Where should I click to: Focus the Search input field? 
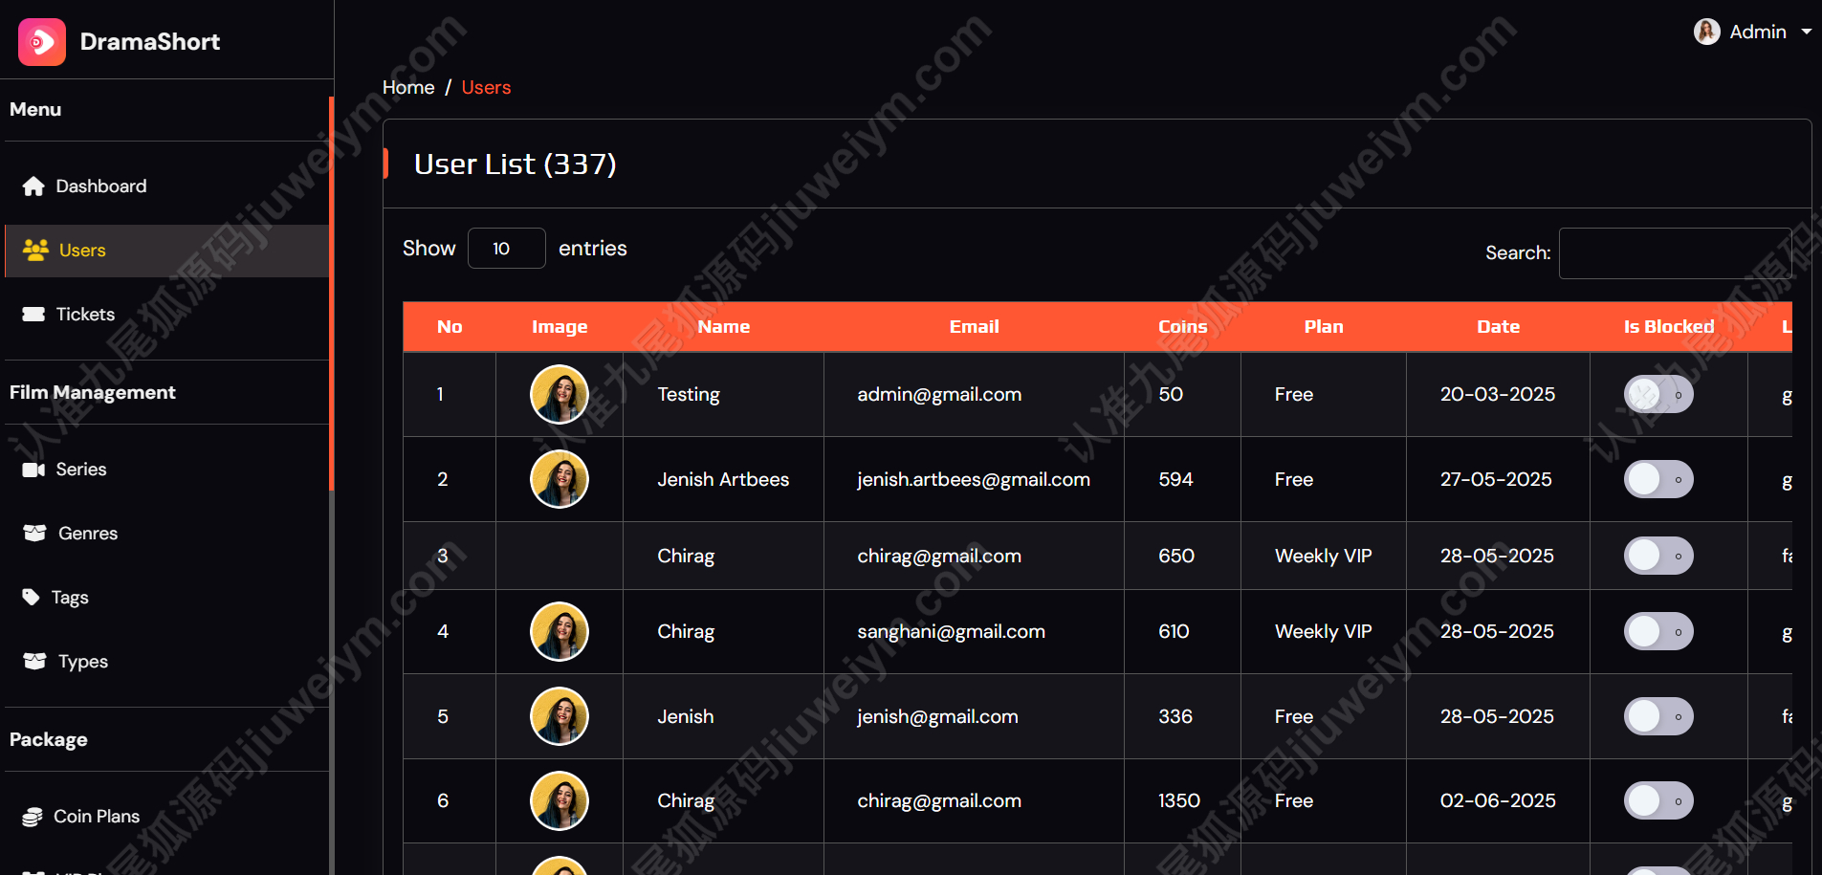click(1675, 253)
